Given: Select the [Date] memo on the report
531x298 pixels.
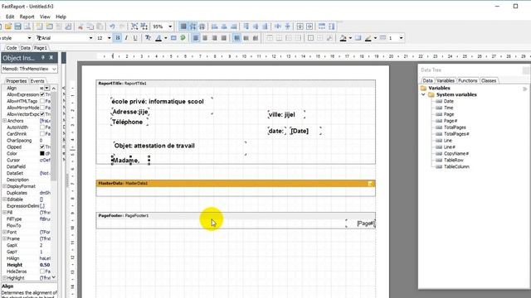Looking at the screenshot, I should pyautogui.click(x=305, y=131).
